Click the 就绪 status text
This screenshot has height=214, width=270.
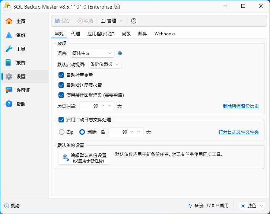click(15, 206)
